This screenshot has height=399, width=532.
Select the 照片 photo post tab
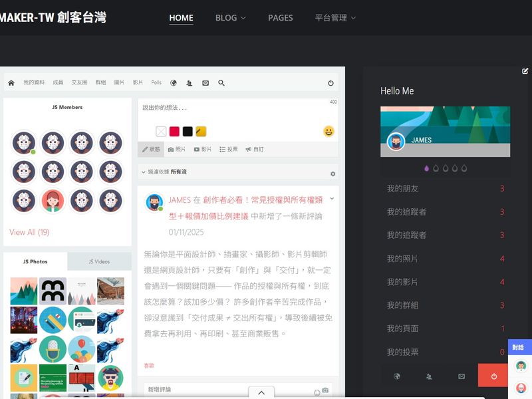177,149
